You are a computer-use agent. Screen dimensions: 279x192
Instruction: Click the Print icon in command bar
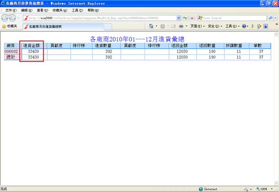(x=181, y=26)
